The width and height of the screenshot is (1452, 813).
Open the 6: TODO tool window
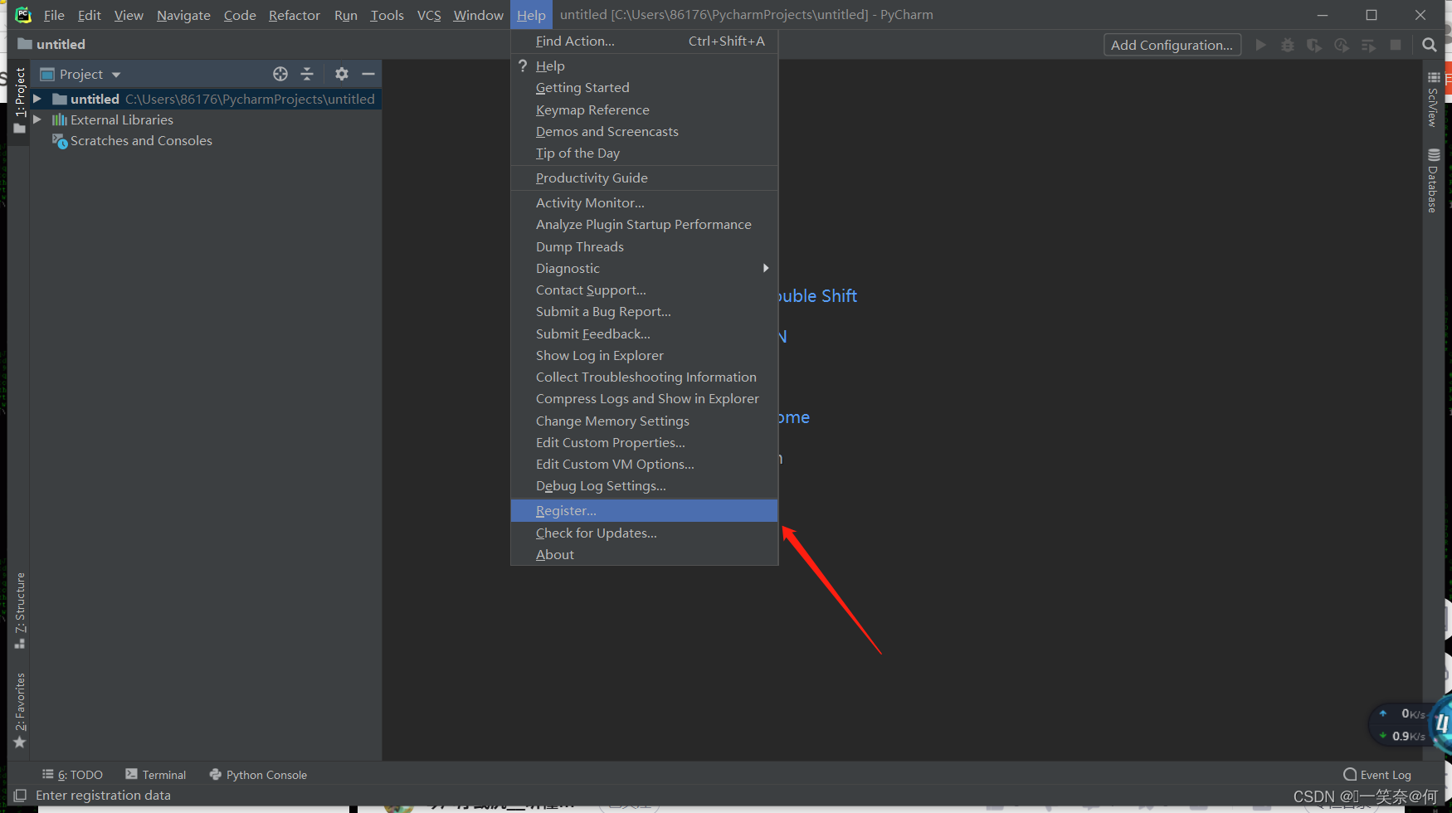[x=73, y=775]
